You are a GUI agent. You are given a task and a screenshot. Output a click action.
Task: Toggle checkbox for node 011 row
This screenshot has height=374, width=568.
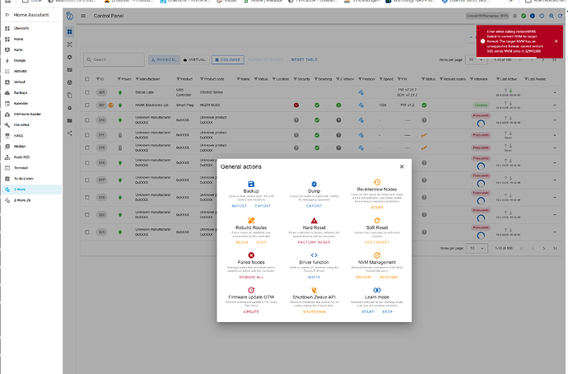pyautogui.click(x=87, y=135)
